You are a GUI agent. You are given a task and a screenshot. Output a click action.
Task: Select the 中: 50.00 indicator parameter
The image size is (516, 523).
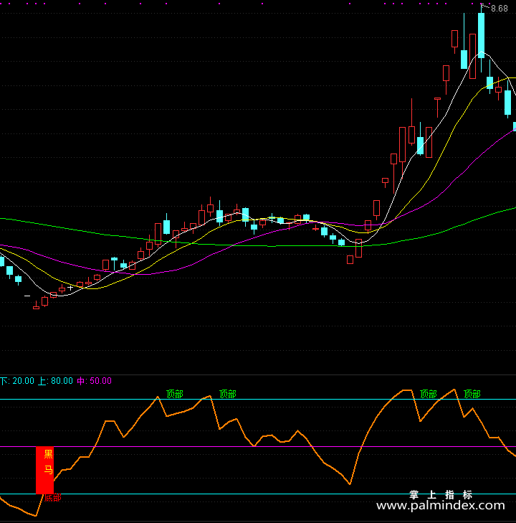coord(95,381)
